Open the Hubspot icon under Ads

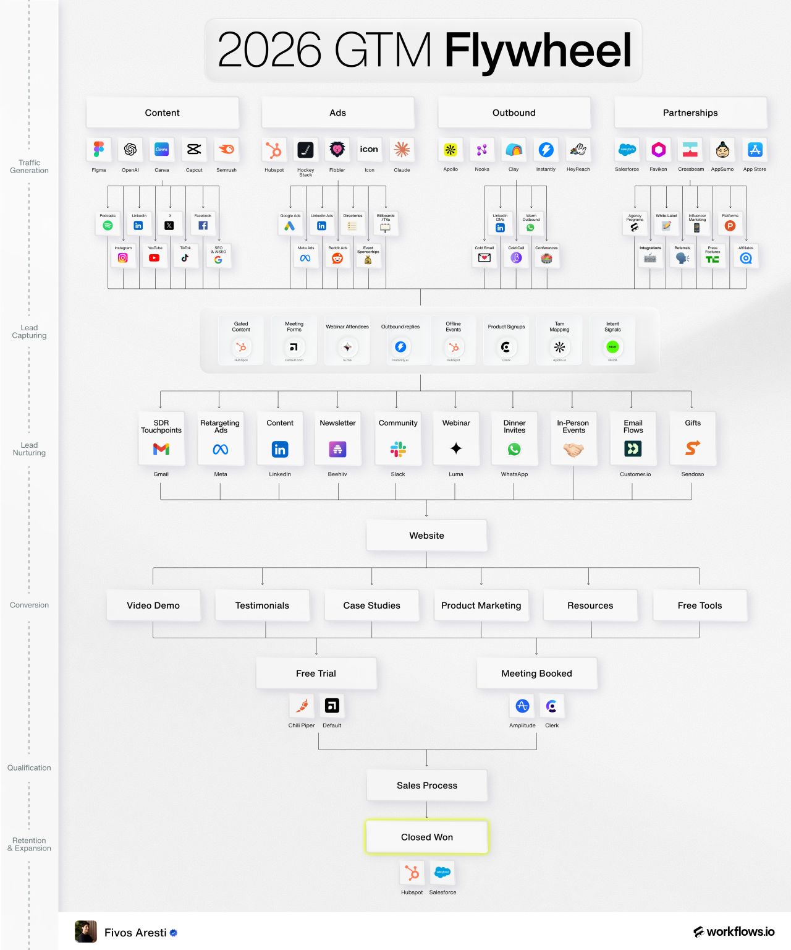[274, 150]
